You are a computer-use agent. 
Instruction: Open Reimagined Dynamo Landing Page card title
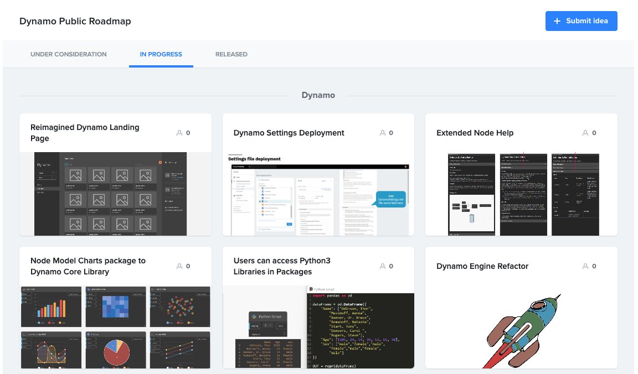pos(85,133)
